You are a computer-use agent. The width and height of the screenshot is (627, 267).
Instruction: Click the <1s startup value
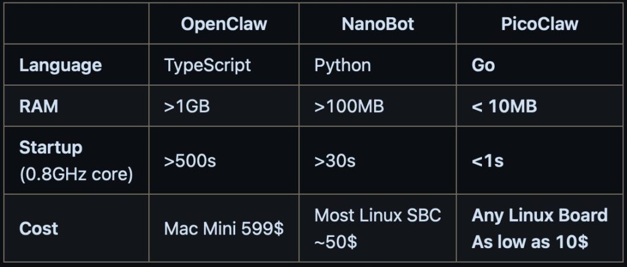point(487,161)
